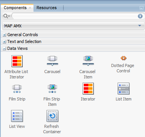Click the search magnifier options icon

pos(6,16)
